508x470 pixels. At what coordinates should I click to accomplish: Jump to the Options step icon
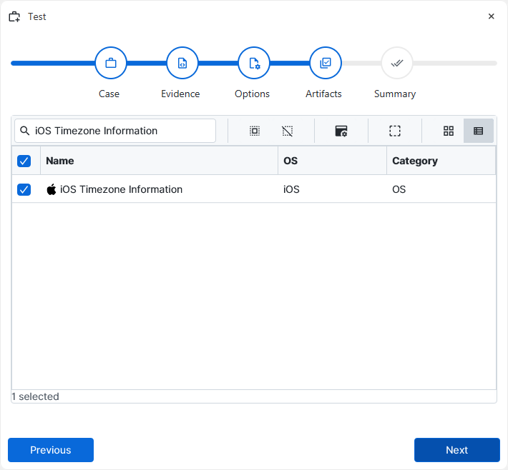(254, 63)
